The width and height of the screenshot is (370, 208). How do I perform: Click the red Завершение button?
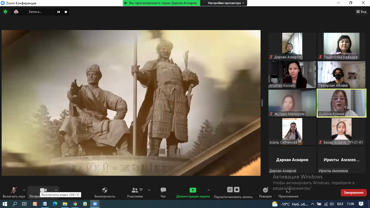[x=353, y=193]
